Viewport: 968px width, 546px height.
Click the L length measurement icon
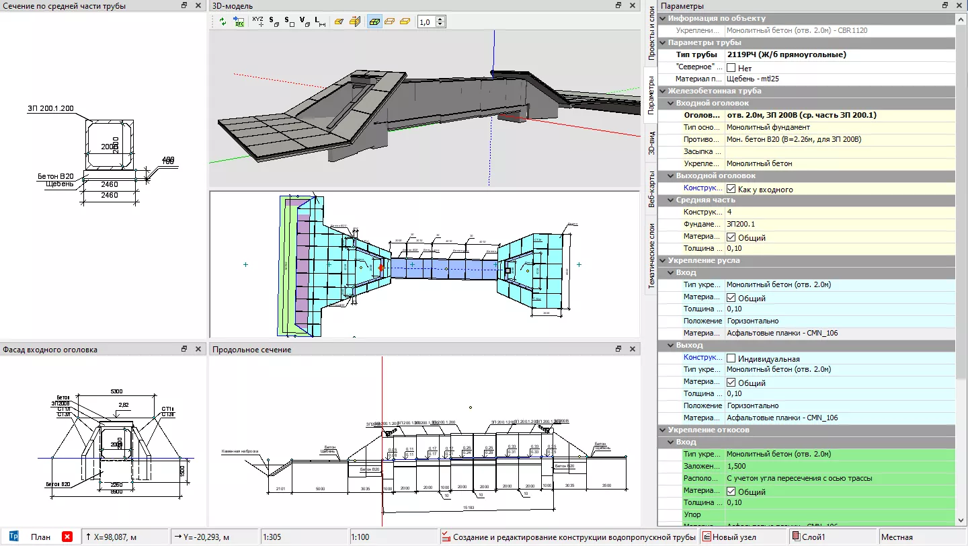321,22
